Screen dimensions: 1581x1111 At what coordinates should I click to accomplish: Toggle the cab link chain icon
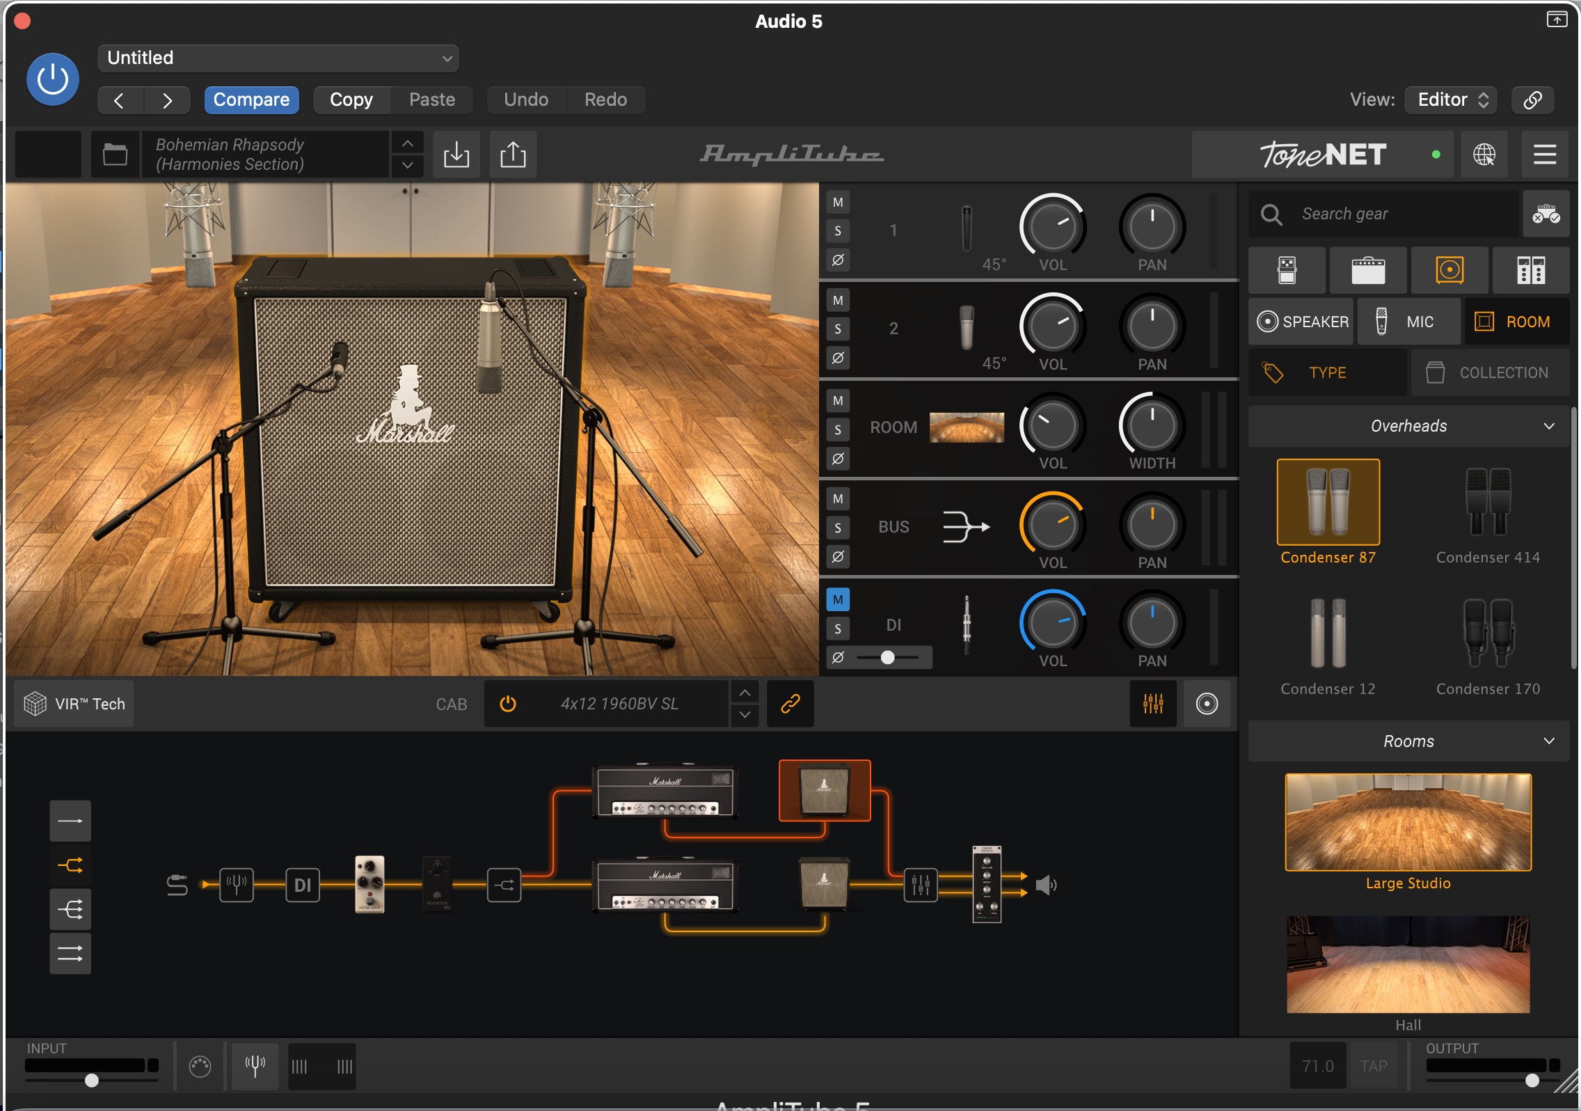pos(790,704)
